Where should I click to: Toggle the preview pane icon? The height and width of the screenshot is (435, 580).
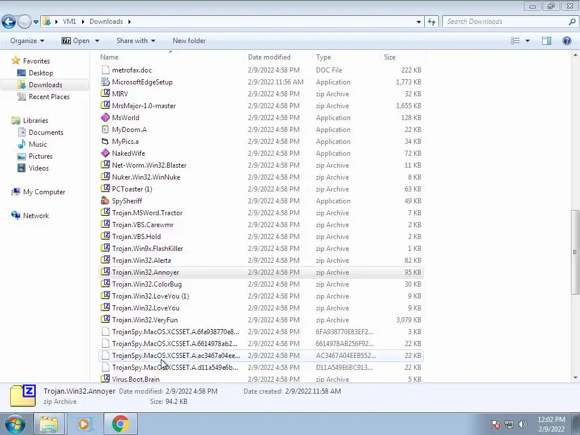(x=547, y=41)
